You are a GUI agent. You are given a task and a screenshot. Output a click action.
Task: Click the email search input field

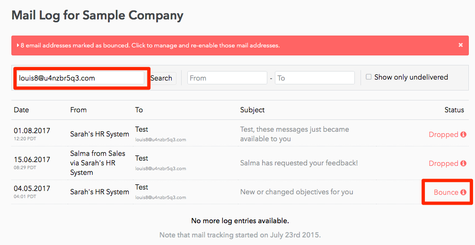pyautogui.click(x=80, y=78)
